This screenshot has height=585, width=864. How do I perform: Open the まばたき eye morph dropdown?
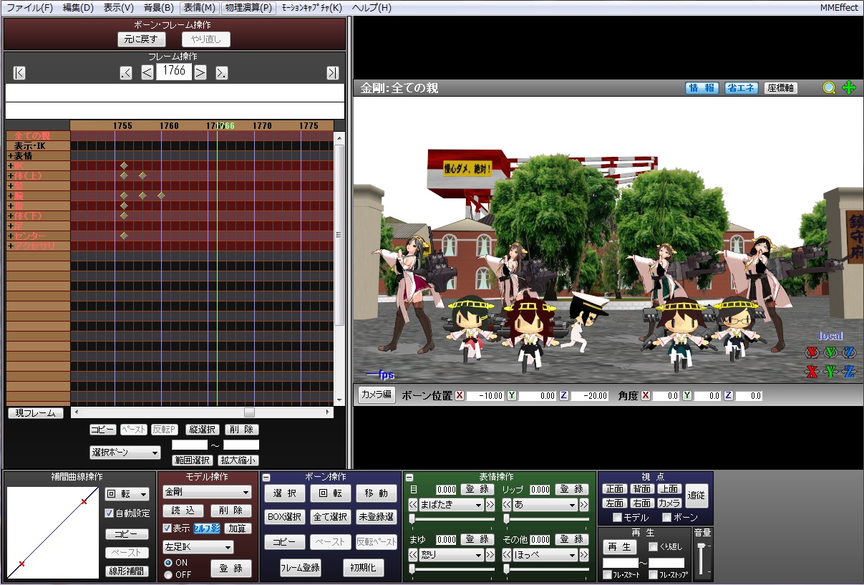click(452, 505)
